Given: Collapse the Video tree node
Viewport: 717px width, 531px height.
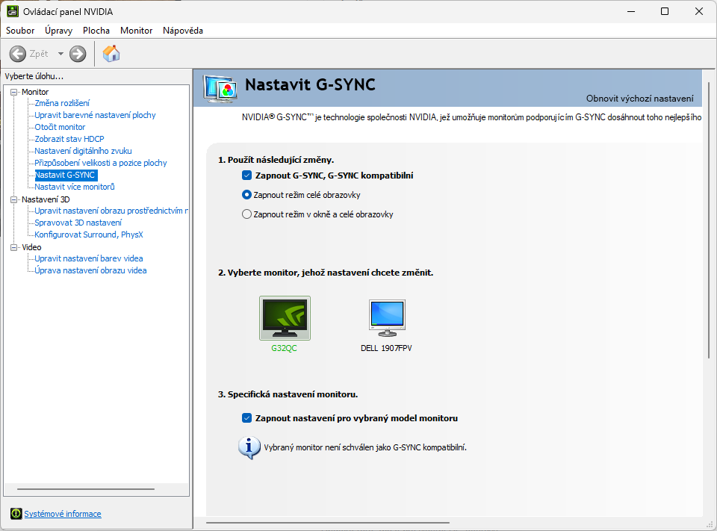Looking at the screenshot, I should pos(13,247).
